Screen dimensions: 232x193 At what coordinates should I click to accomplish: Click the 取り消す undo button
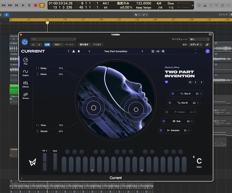[x=84, y=45]
